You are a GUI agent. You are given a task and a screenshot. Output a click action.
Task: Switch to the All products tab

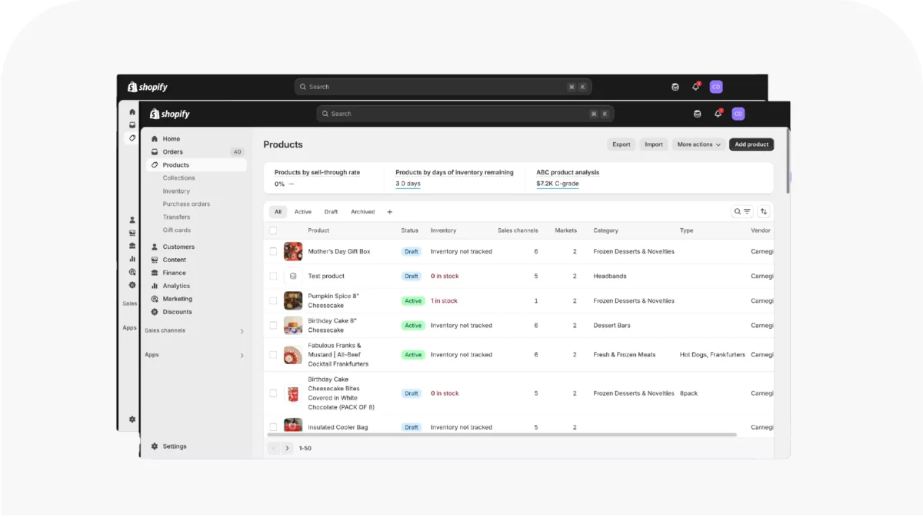click(278, 212)
